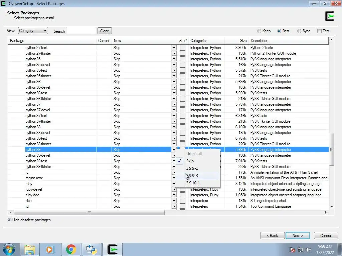
Task: Open version dropdown for python36-devel
Action: [174, 87]
